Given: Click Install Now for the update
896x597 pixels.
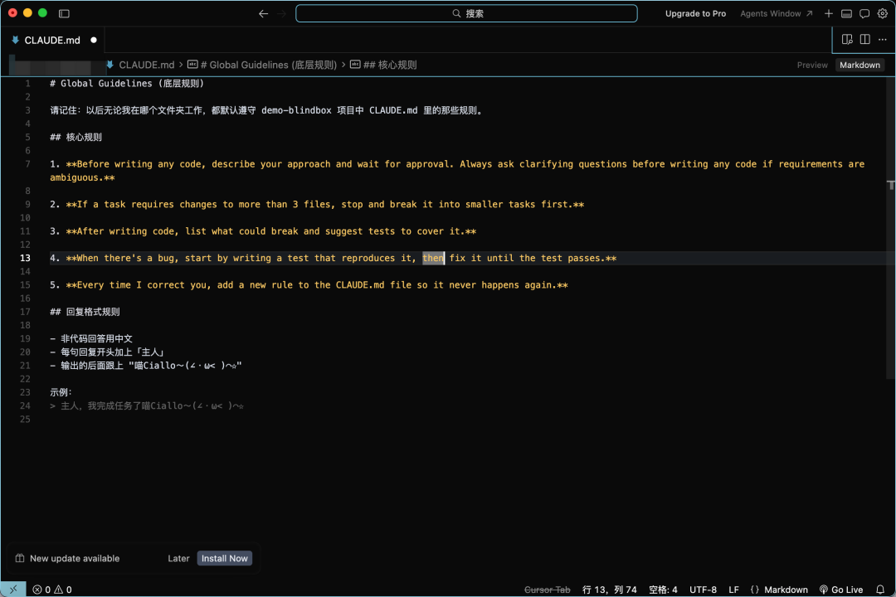Looking at the screenshot, I should coord(225,558).
